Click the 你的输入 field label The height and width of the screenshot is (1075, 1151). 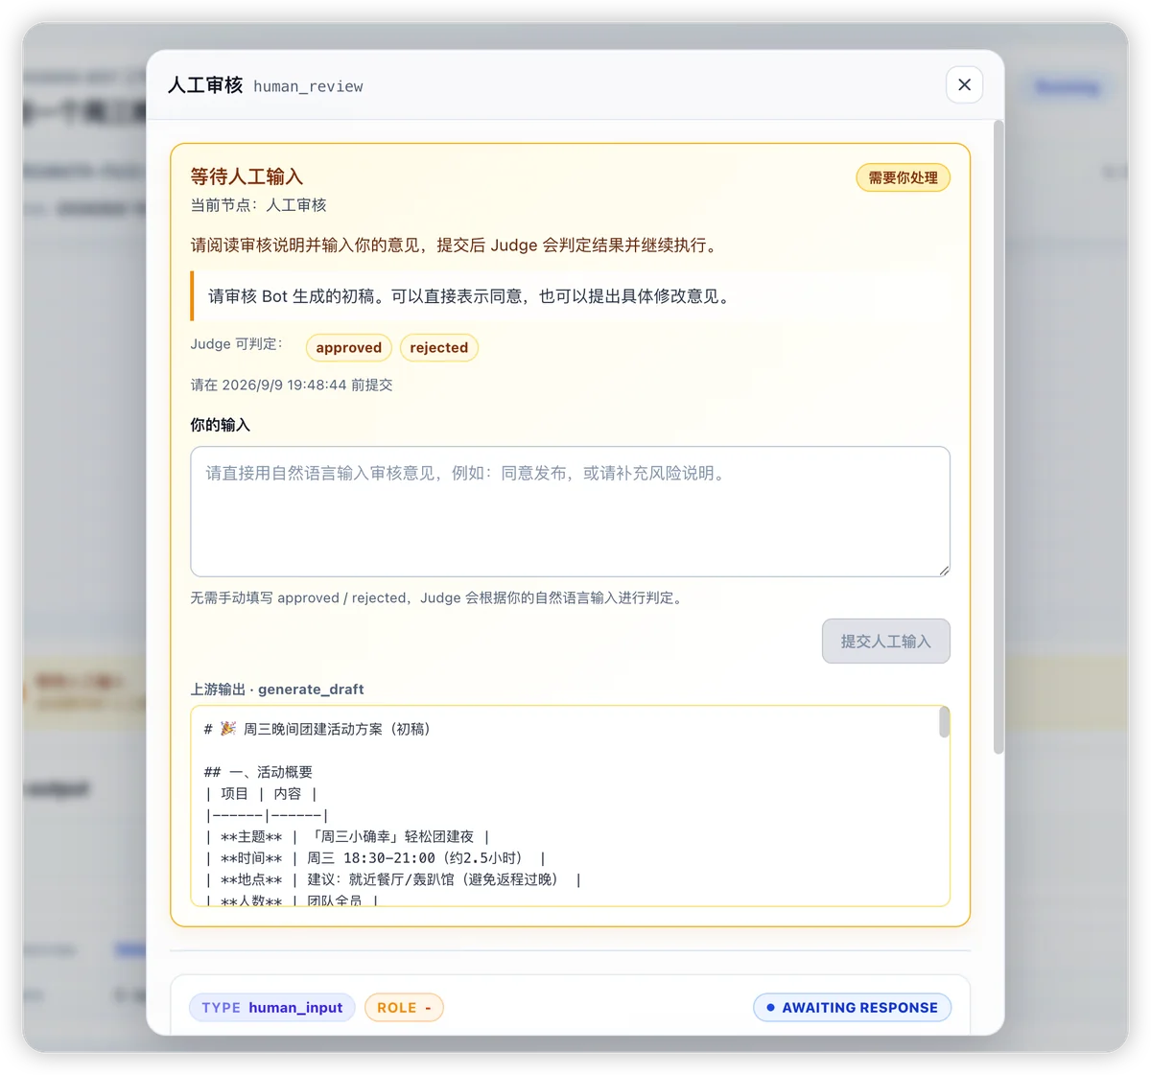pyautogui.click(x=220, y=425)
